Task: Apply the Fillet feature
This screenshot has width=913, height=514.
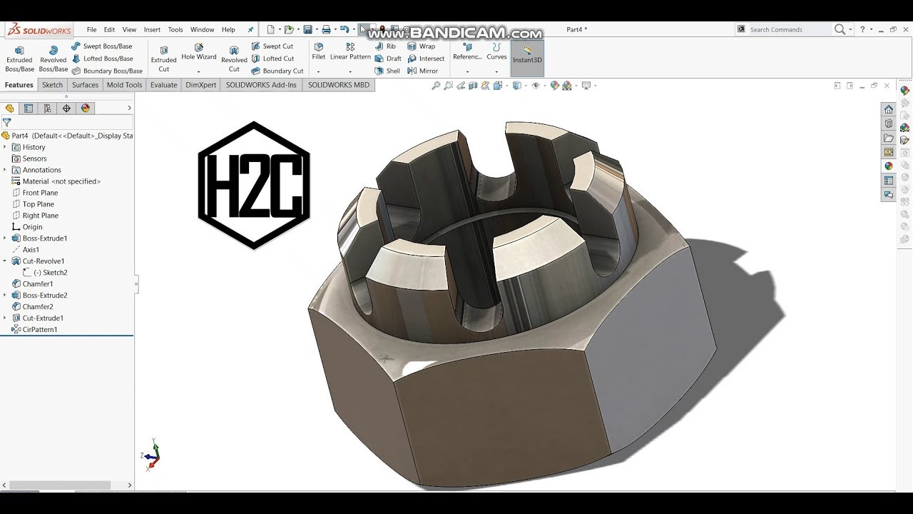Action: click(318, 51)
